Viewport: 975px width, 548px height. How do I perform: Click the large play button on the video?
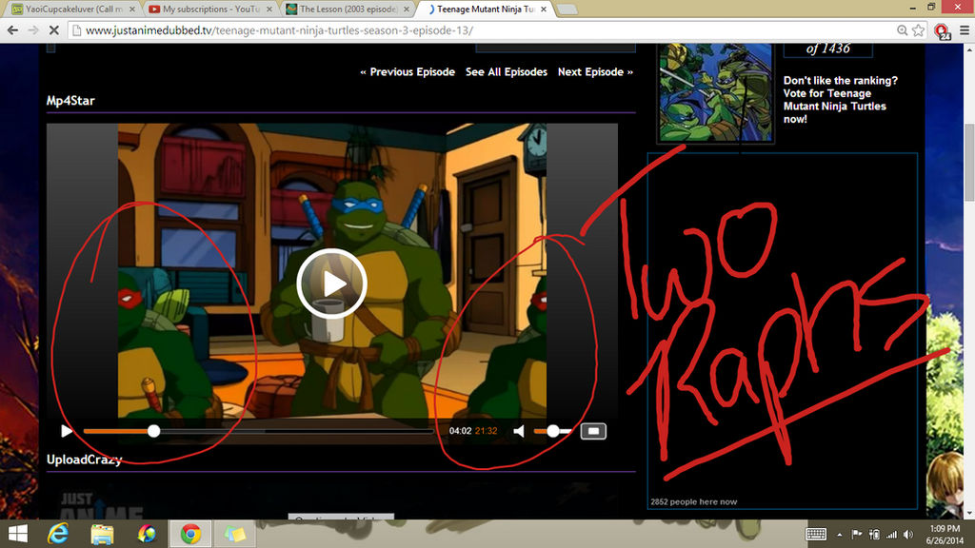[x=331, y=284]
